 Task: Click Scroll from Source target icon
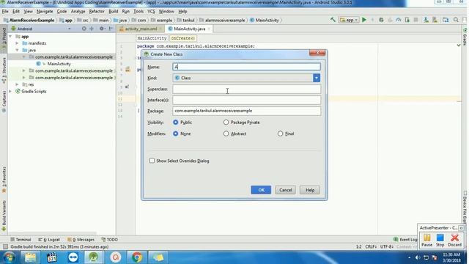pos(84,29)
